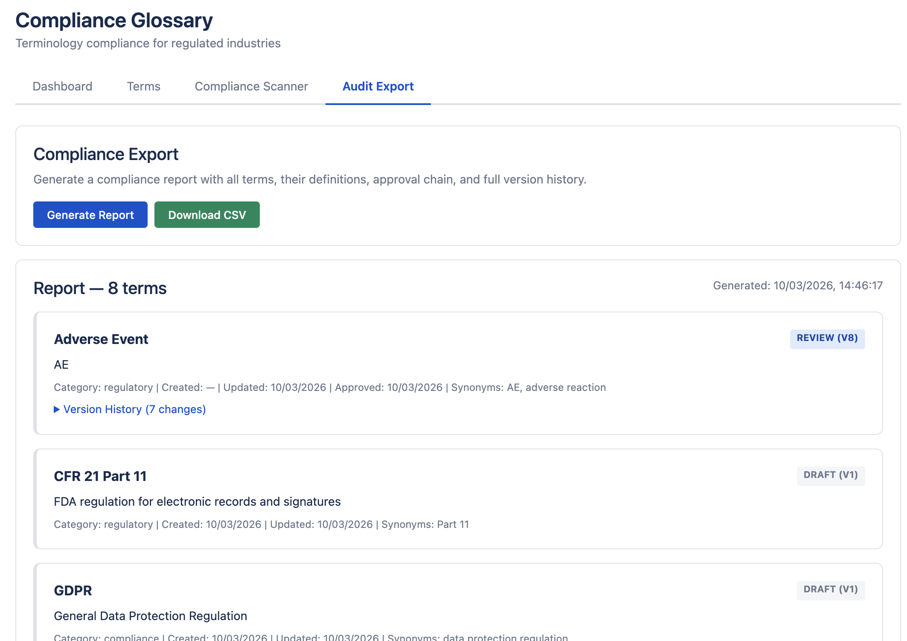Switch to the Compliance Scanner tab

click(x=251, y=87)
